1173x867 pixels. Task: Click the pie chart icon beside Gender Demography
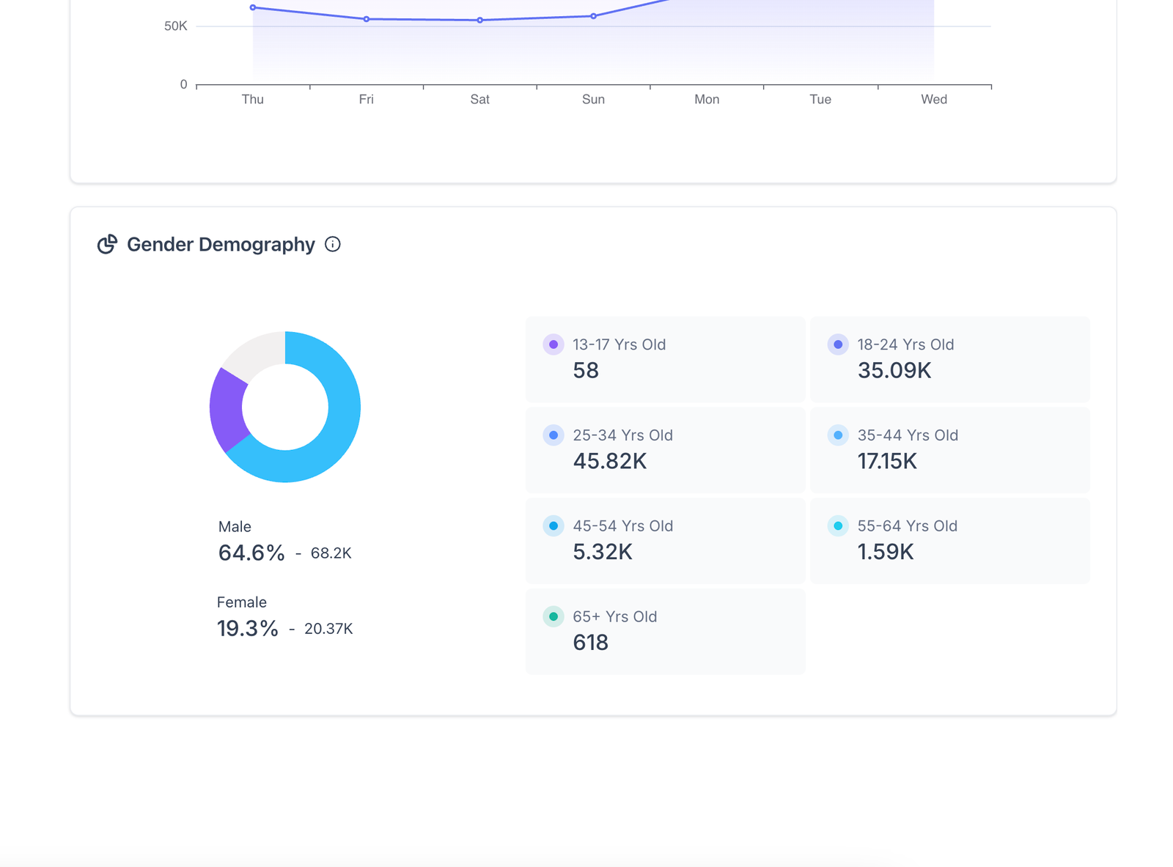pos(107,245)
